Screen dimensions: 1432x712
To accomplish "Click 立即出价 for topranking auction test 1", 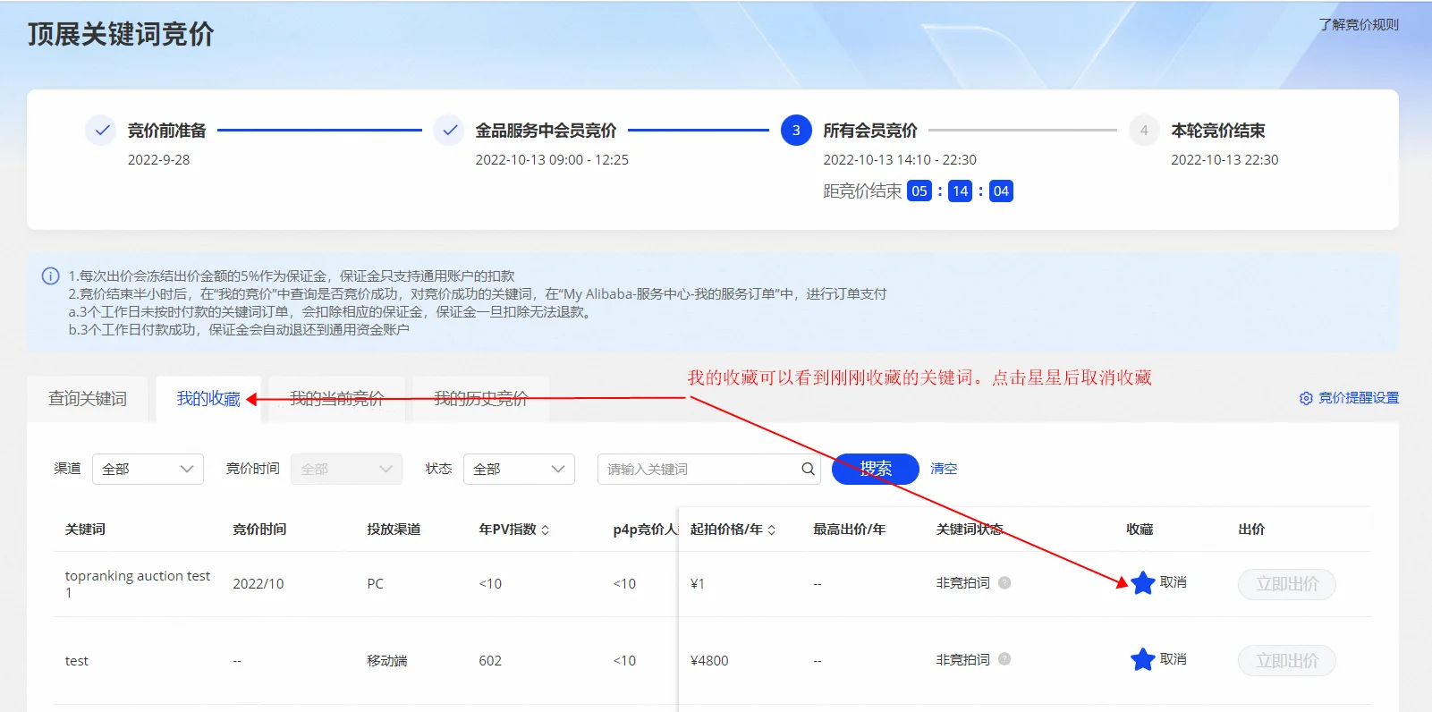I will click(1286, 584).
